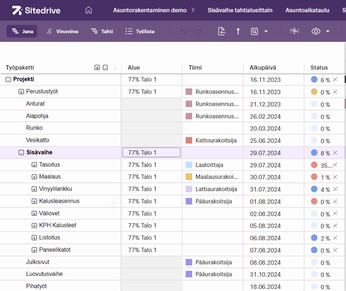Screen dimensions: 346x291
Task: Click the Alue field in the Sisävaihe row
Action: (151, 152)
